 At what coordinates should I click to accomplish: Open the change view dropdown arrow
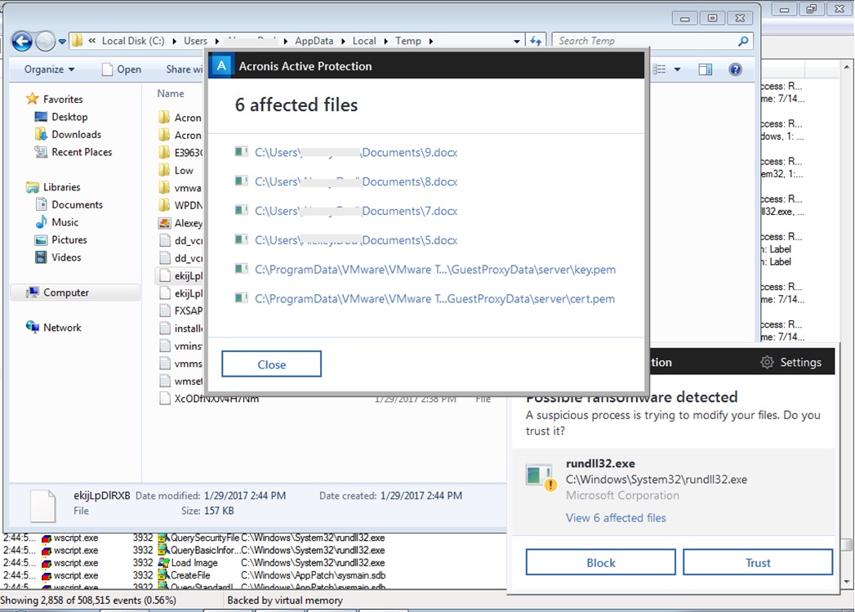(677, 69)
